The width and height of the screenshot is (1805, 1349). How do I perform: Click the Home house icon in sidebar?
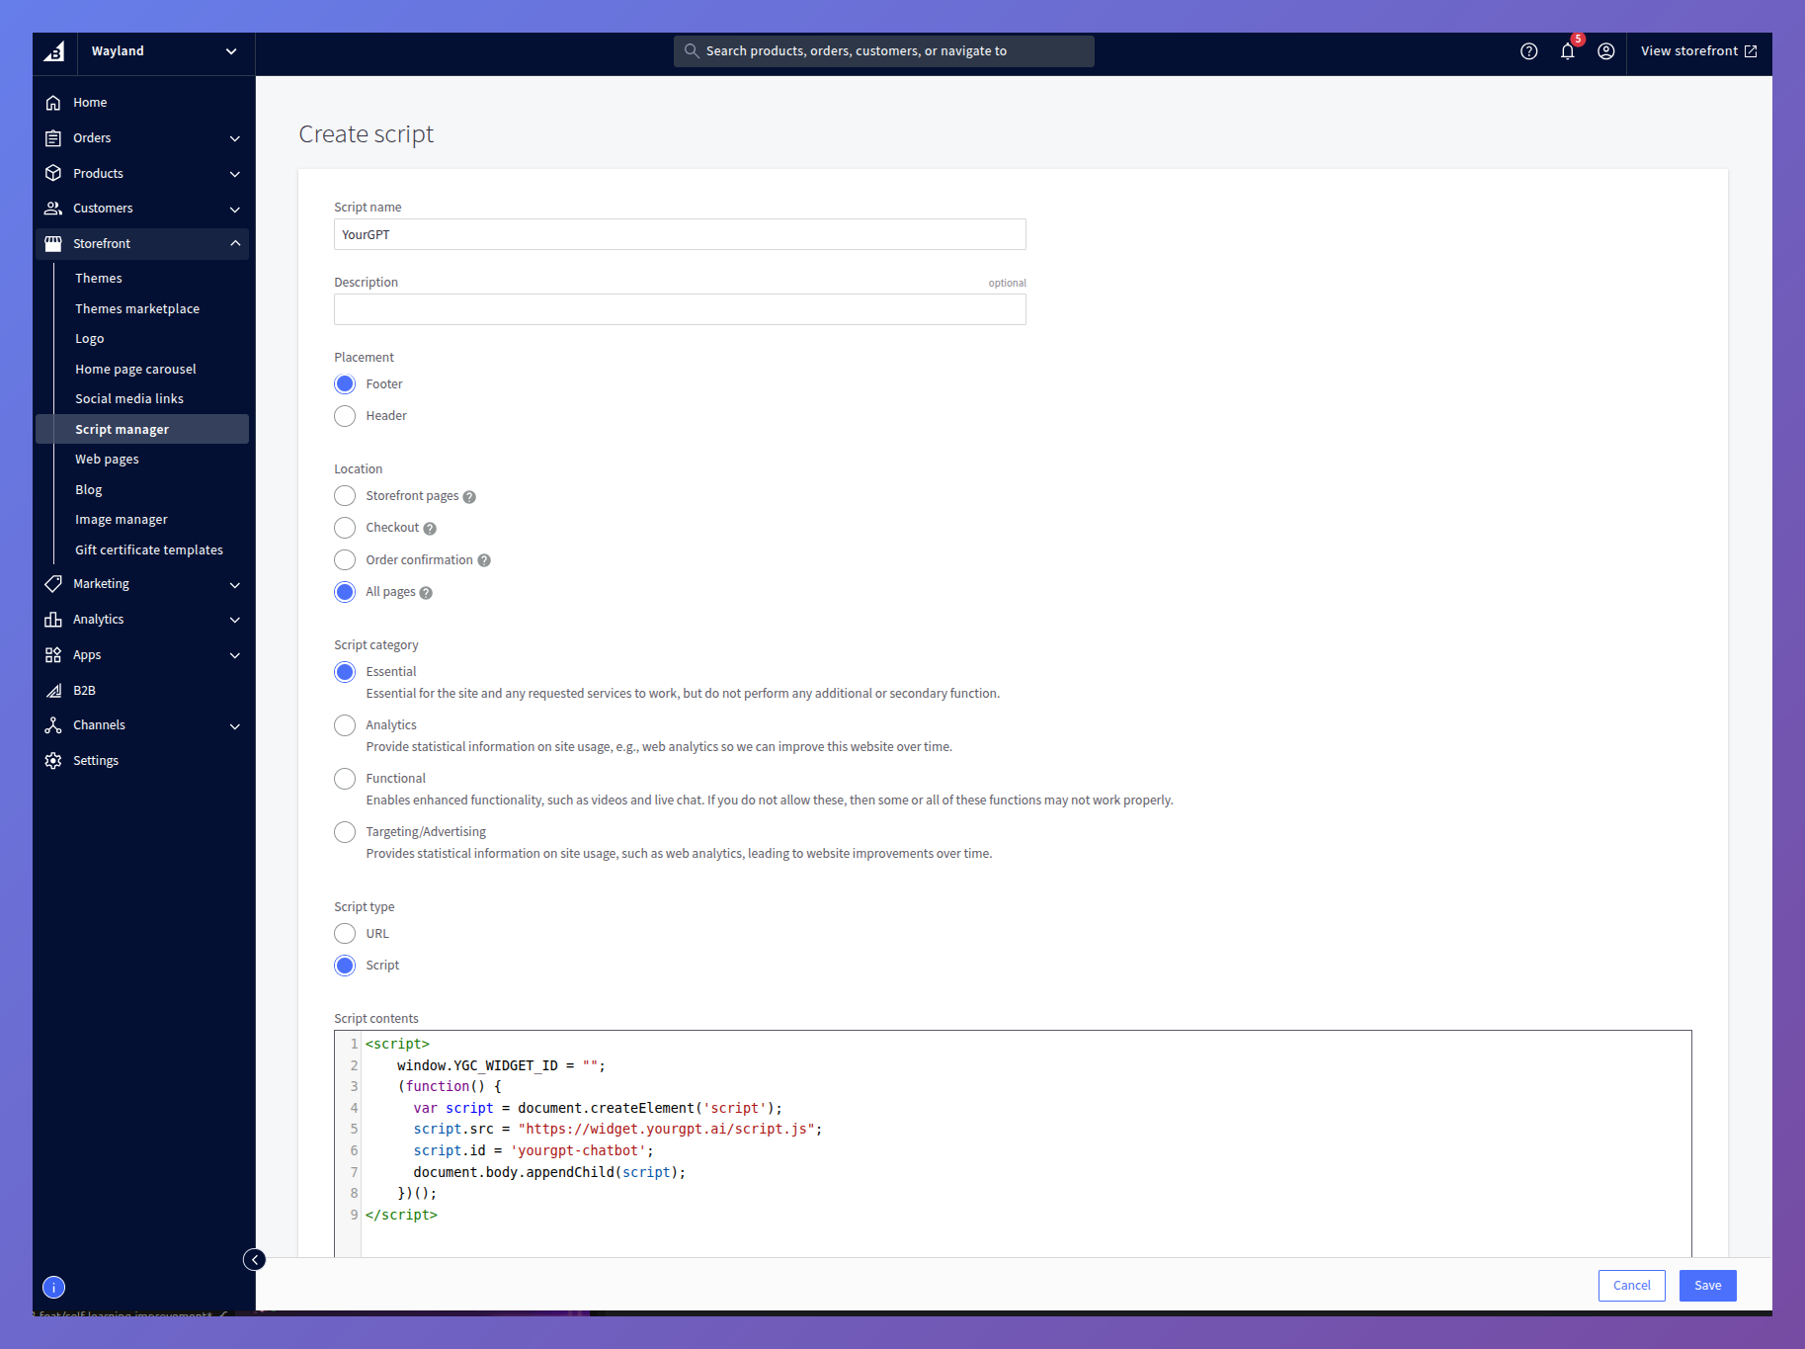point(53,103)
